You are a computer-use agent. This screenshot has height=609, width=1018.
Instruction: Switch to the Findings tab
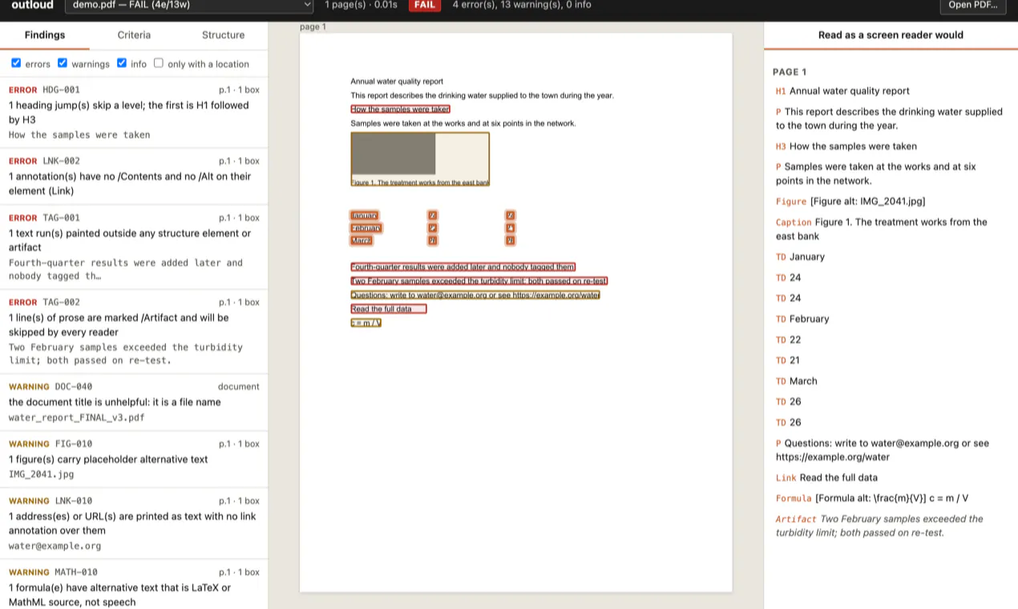tap(45, 35)
